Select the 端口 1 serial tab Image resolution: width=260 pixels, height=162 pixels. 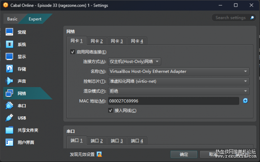tap(77, 140)
